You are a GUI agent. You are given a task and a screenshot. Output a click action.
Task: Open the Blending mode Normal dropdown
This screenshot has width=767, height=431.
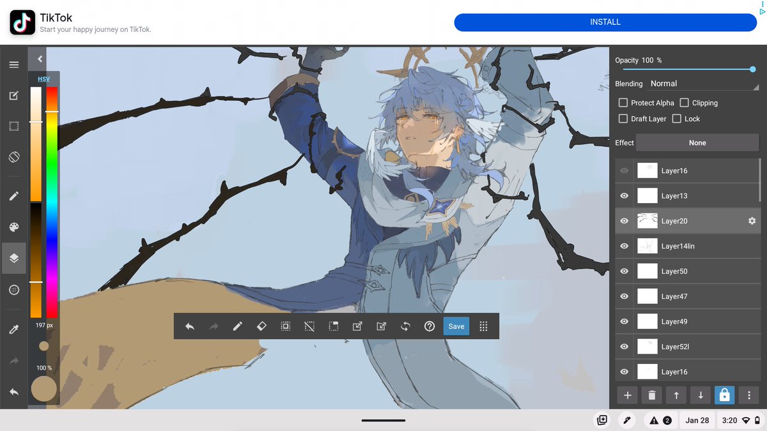click(704, 84)
